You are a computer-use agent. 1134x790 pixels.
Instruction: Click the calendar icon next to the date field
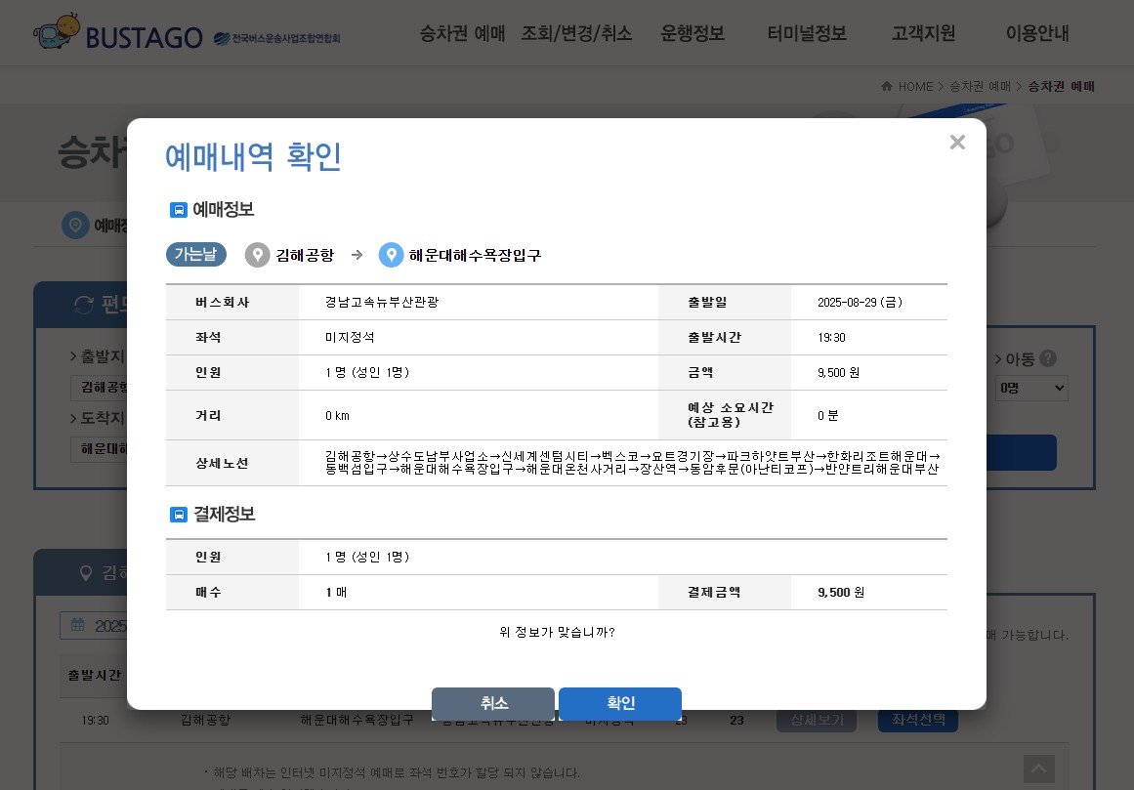78,626
